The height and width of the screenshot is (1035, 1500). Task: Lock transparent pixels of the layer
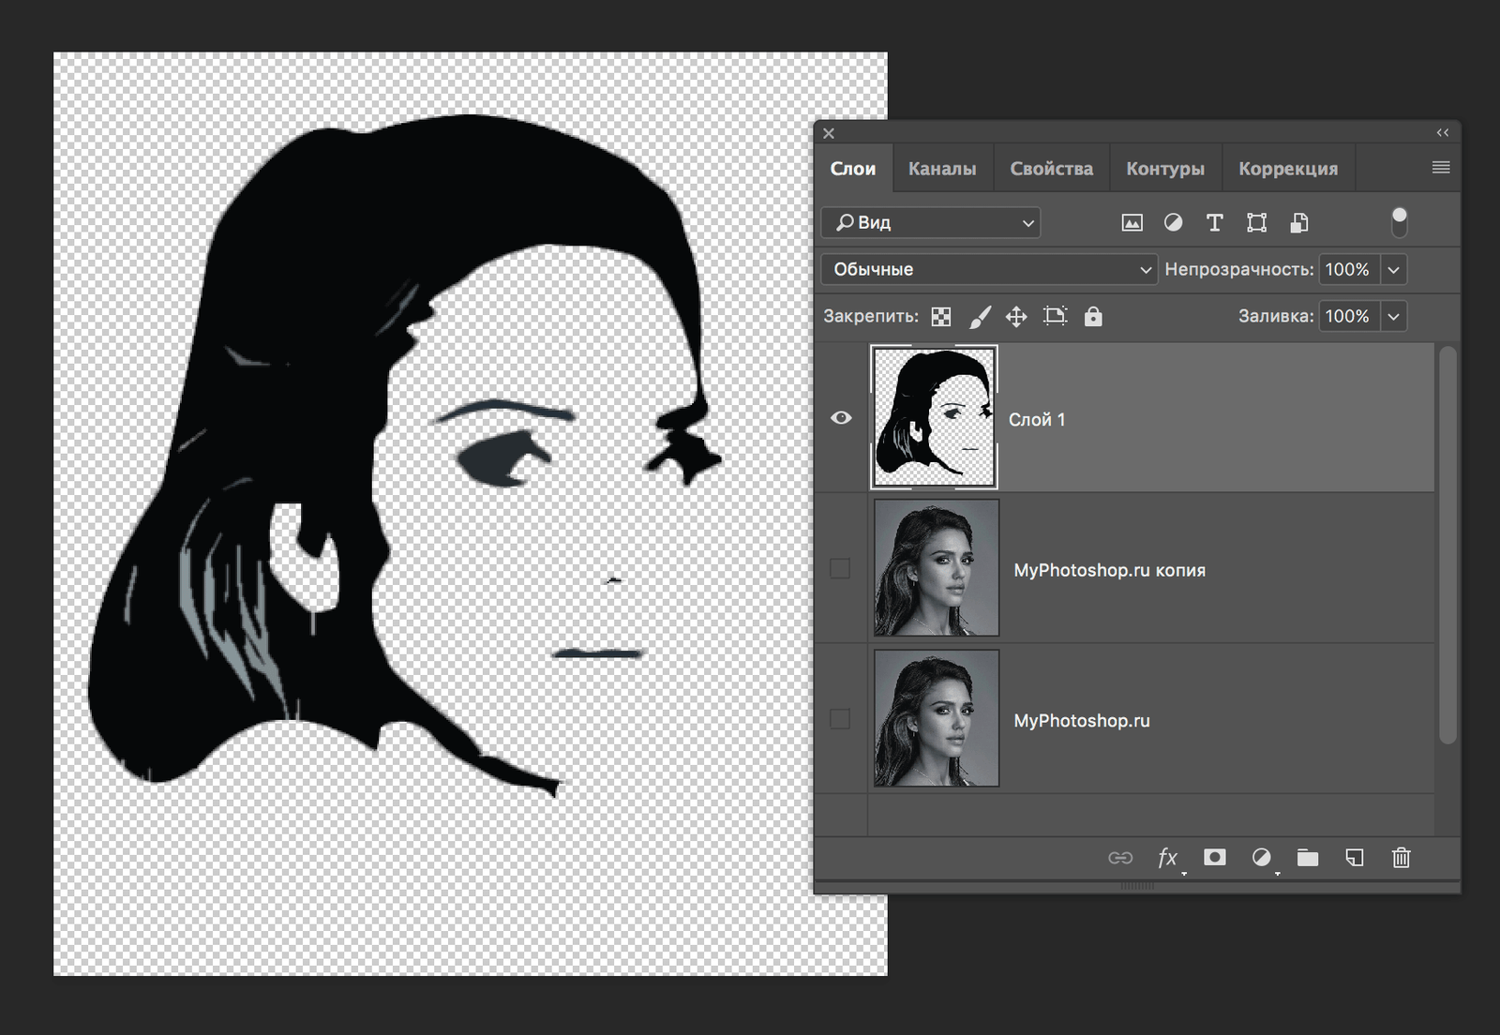(941, 317)
